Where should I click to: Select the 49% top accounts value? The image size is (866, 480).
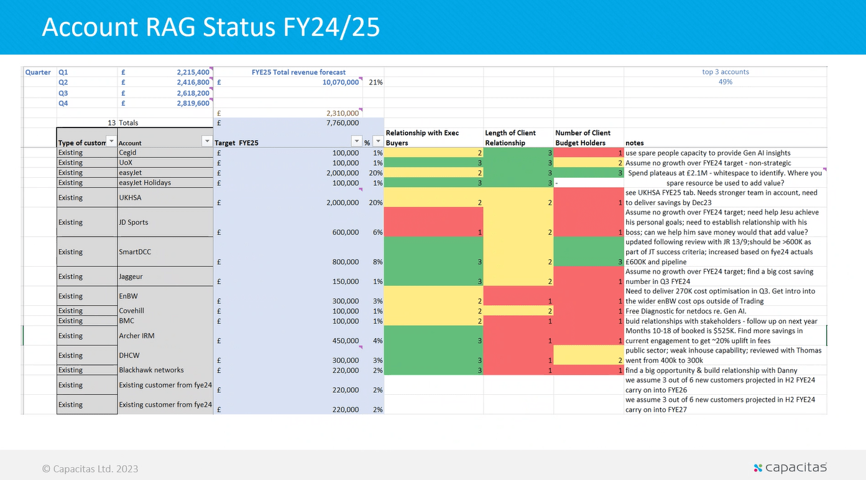pos(726,82)
